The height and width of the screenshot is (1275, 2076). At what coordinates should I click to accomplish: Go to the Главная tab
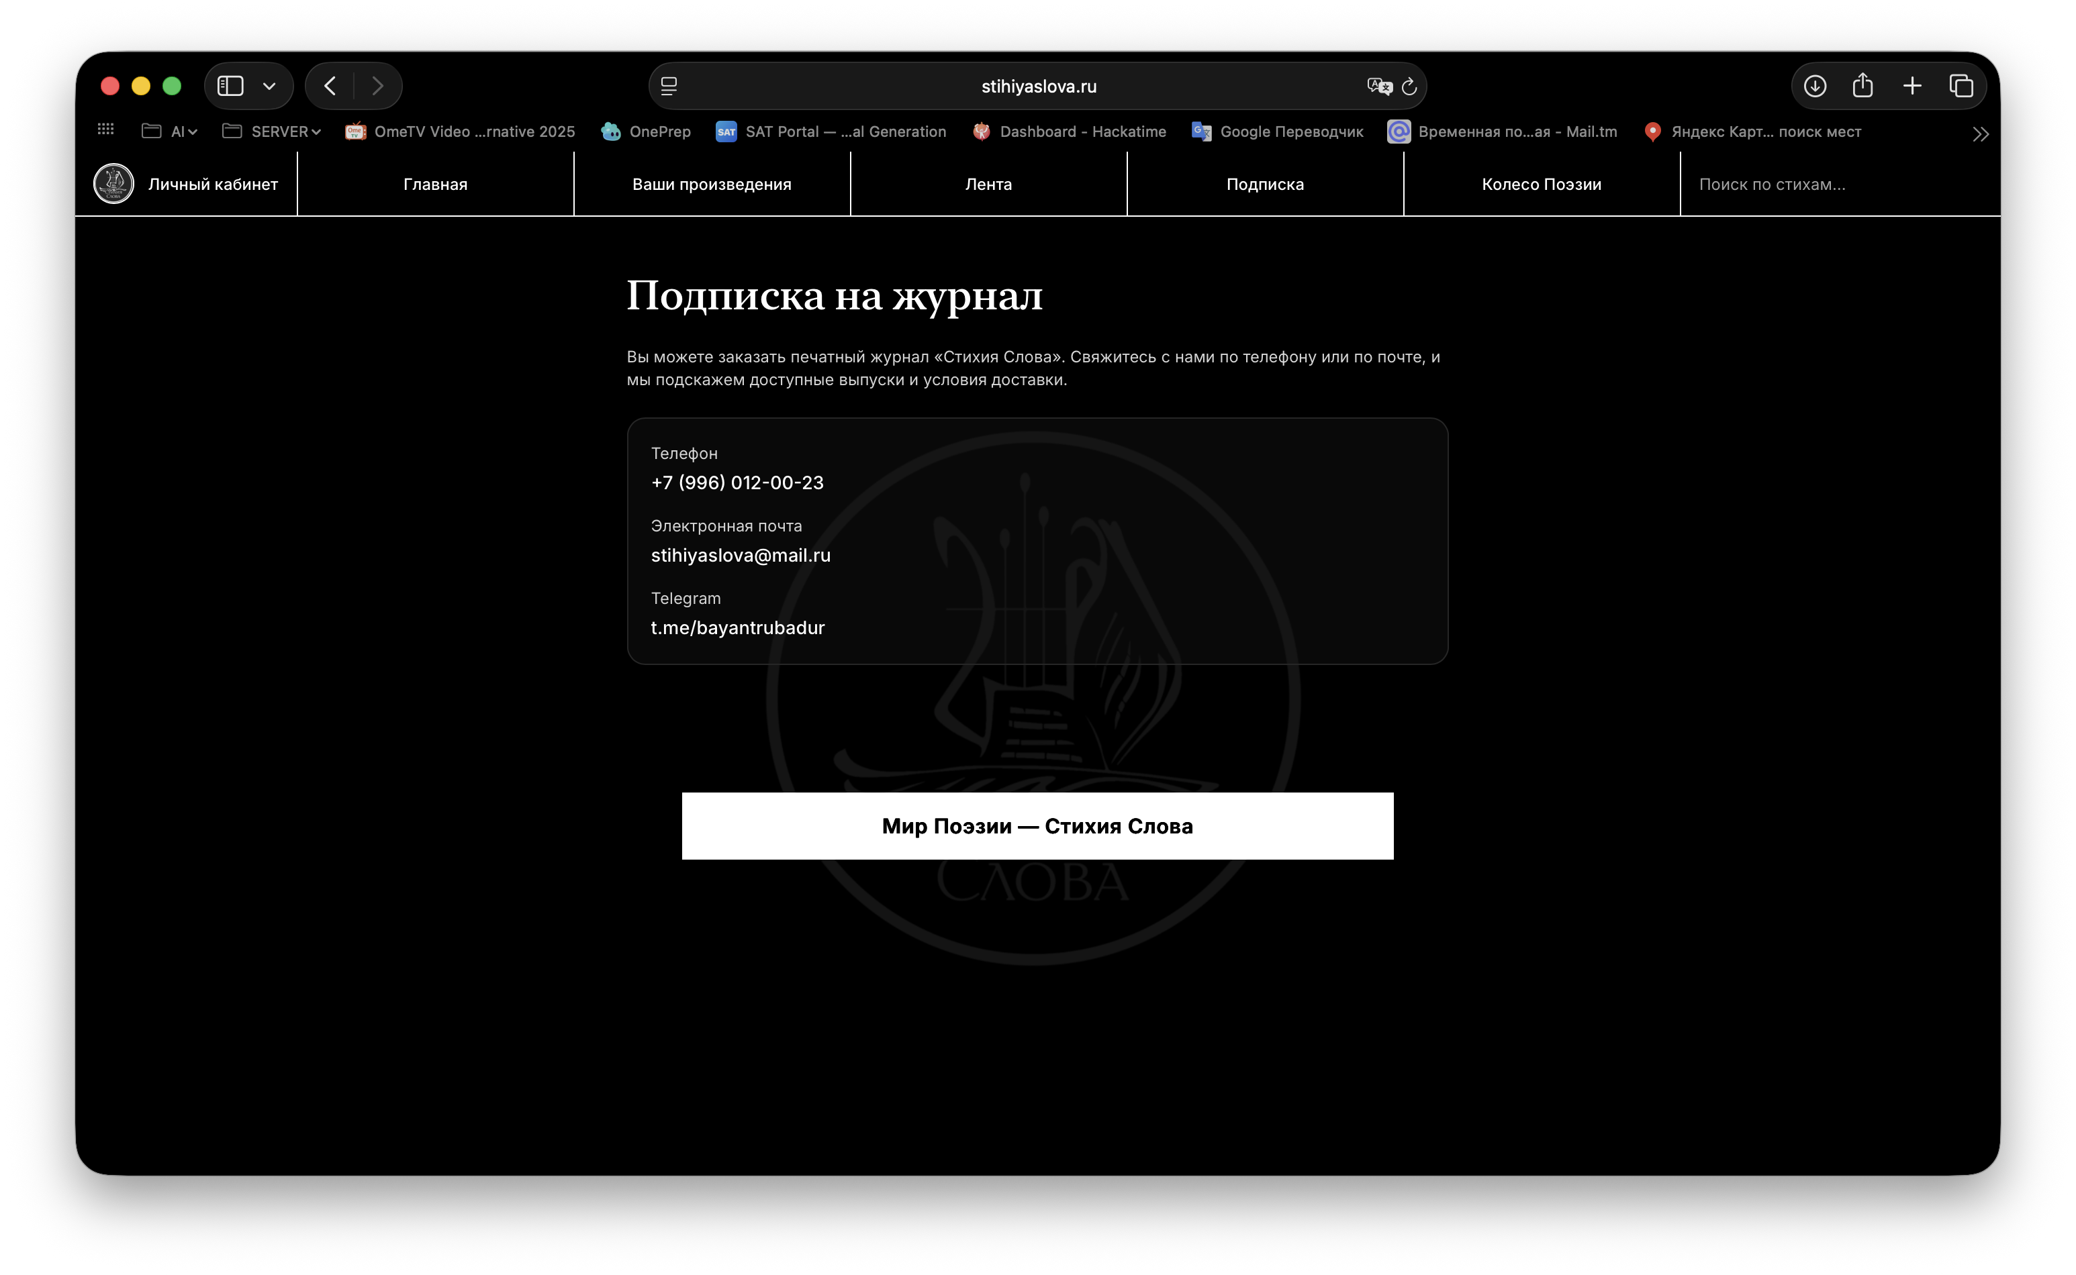coord(435,185)
